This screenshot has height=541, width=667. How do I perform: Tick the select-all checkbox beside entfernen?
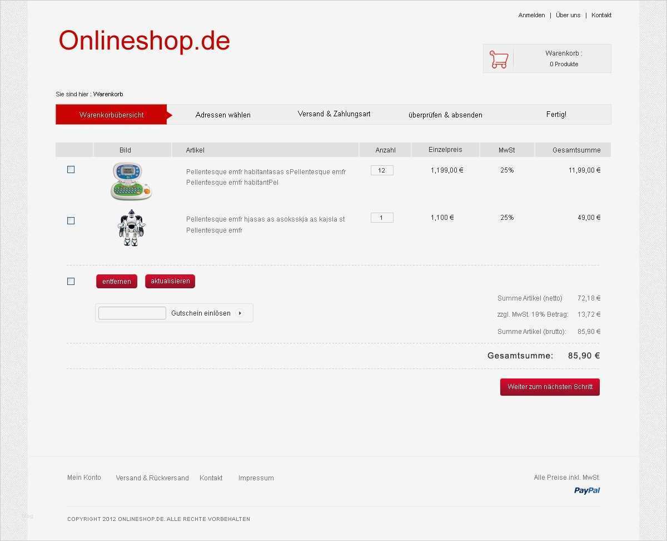coord(71,281)
